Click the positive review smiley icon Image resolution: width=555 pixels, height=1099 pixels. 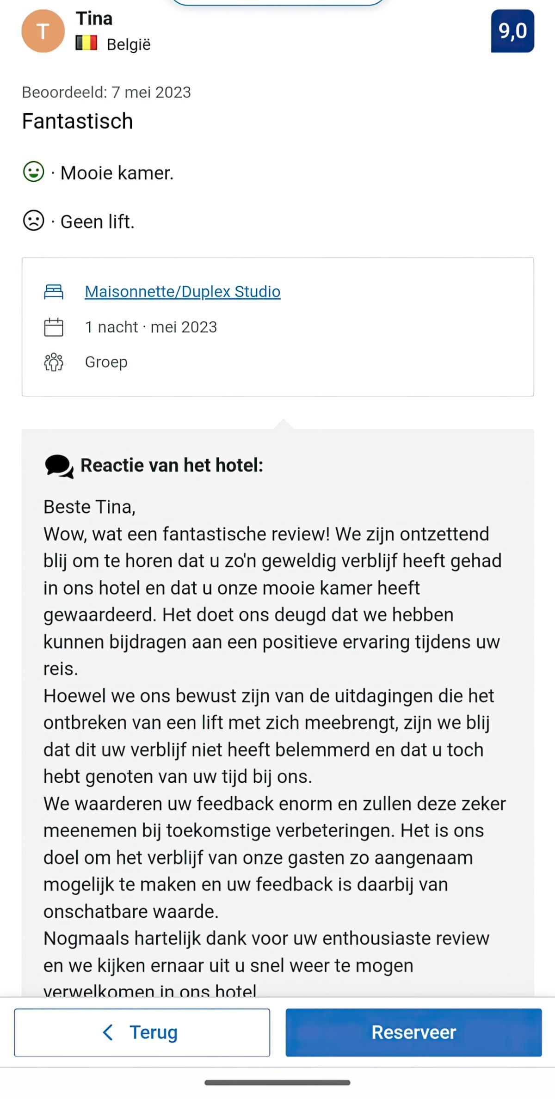[x=33, y=173]
